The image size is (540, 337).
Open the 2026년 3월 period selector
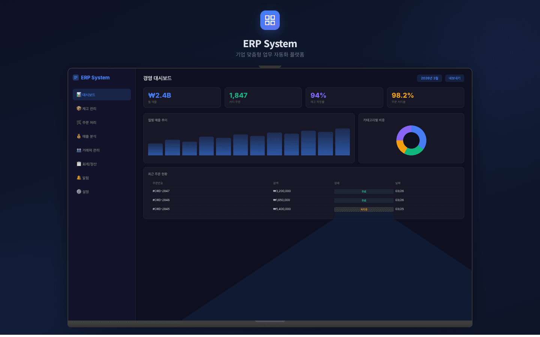coord(429,78)
